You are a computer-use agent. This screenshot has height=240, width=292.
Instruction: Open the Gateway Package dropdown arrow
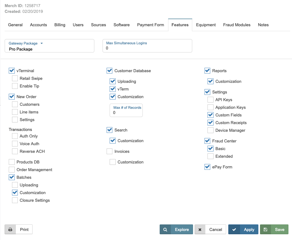pos(42,43)
